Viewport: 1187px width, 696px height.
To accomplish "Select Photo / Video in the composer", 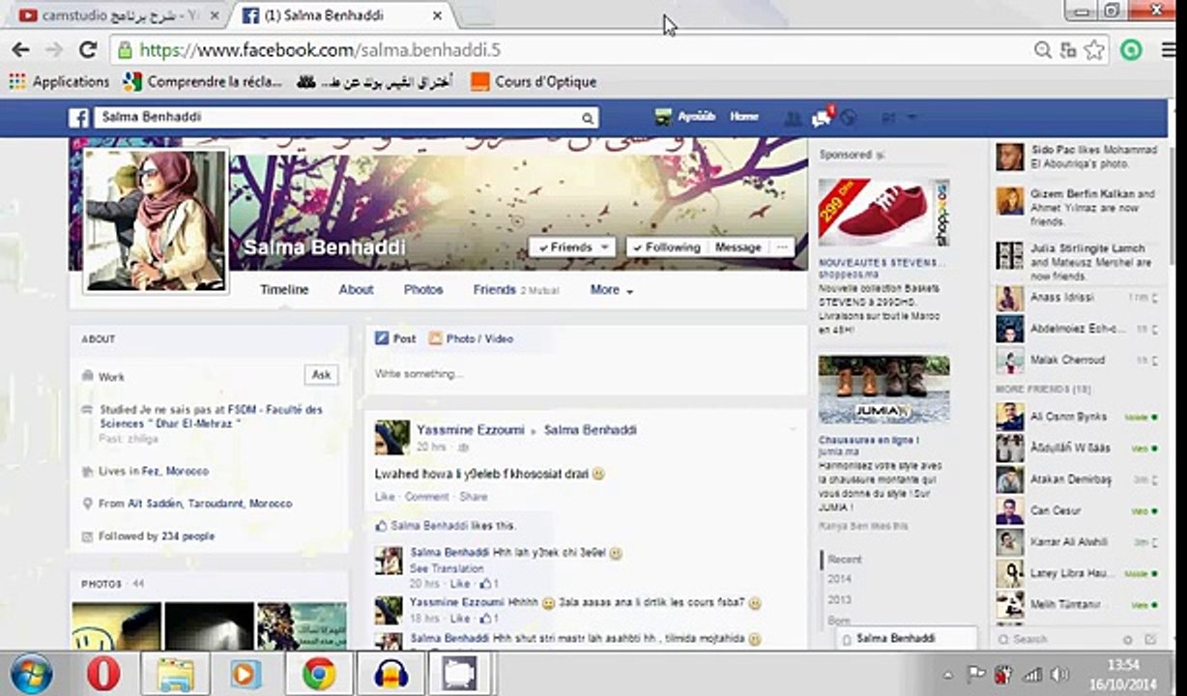I will pyautogui.click(x=471, y=339).
